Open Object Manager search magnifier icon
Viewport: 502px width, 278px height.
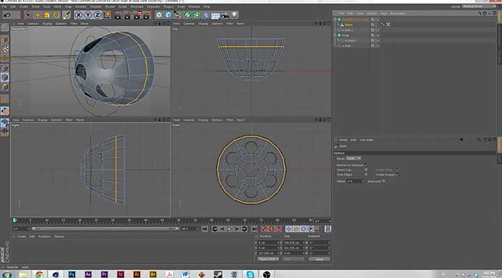coord(480,13)
